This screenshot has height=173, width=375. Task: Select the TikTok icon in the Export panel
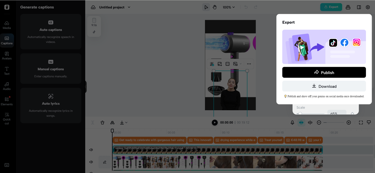click(333, 43)
